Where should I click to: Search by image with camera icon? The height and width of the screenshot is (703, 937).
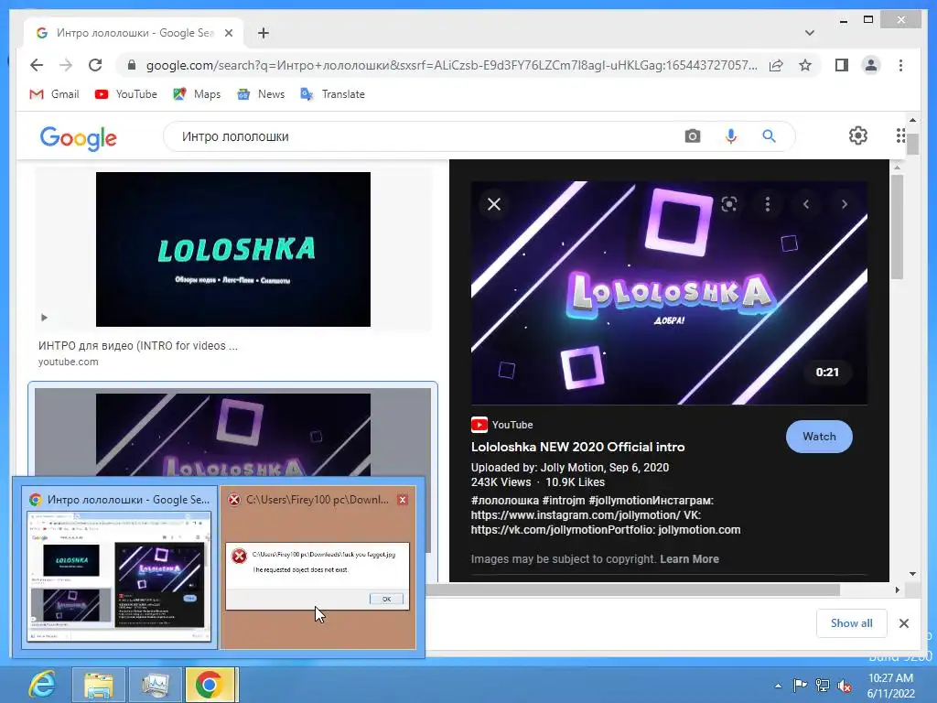(x=692, y=136)
